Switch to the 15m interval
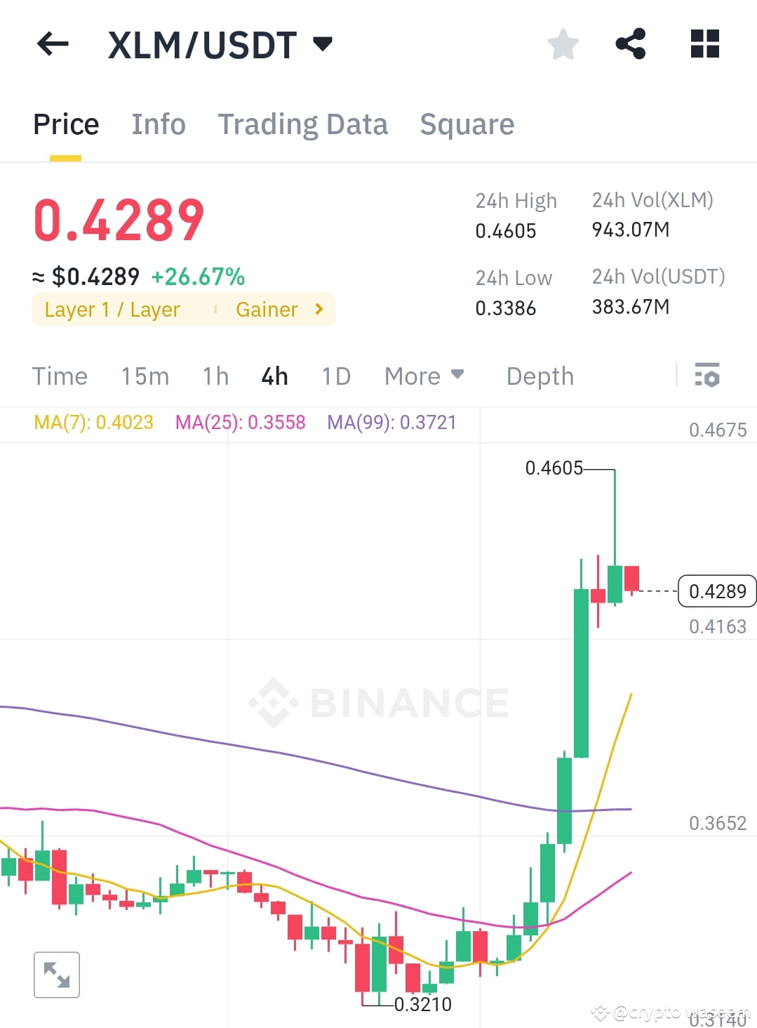The image size is (757, 1028). tap(144, 376)
